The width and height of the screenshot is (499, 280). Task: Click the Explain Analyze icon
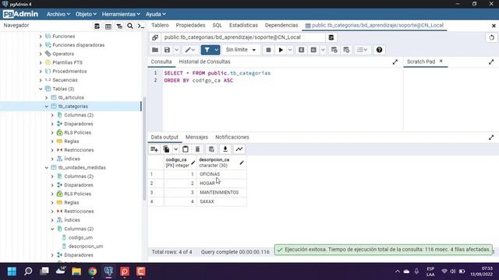click(x=313, y=50)
